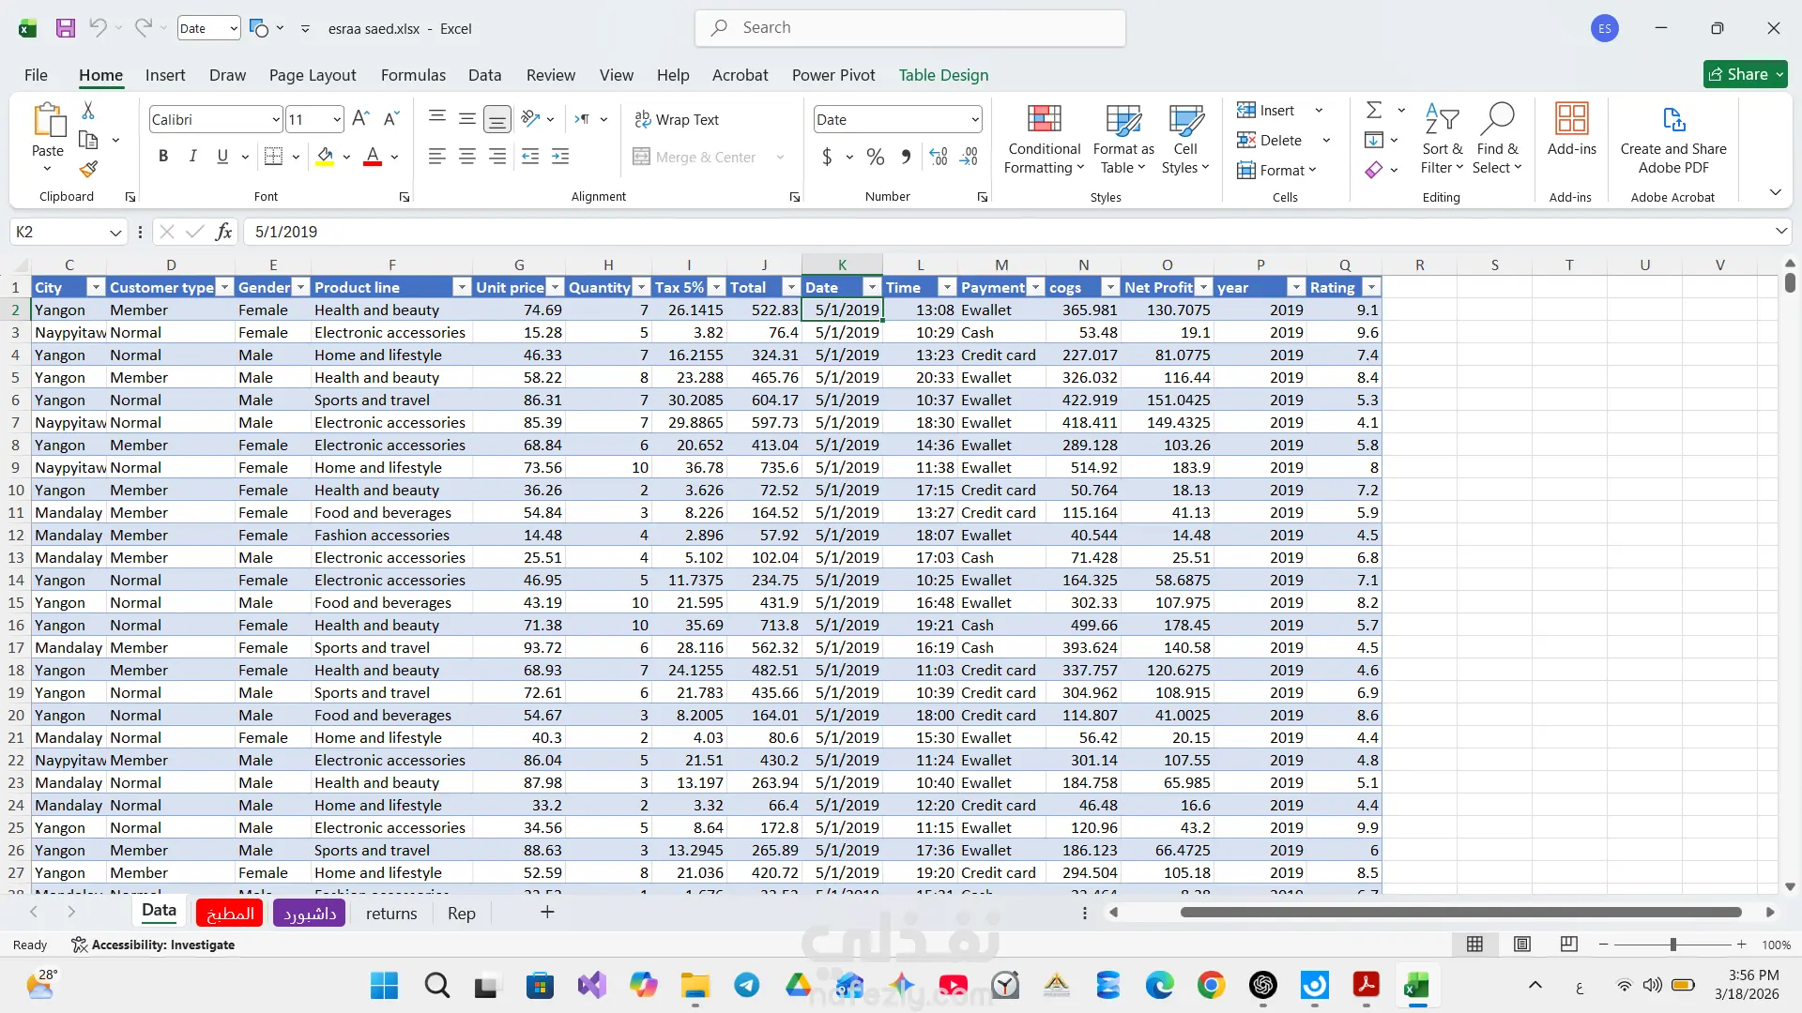Image resolution: width=1802 pixels, height=1013 pixels.
Task: Toggle Italic formatting
Action: pos(192,157)
